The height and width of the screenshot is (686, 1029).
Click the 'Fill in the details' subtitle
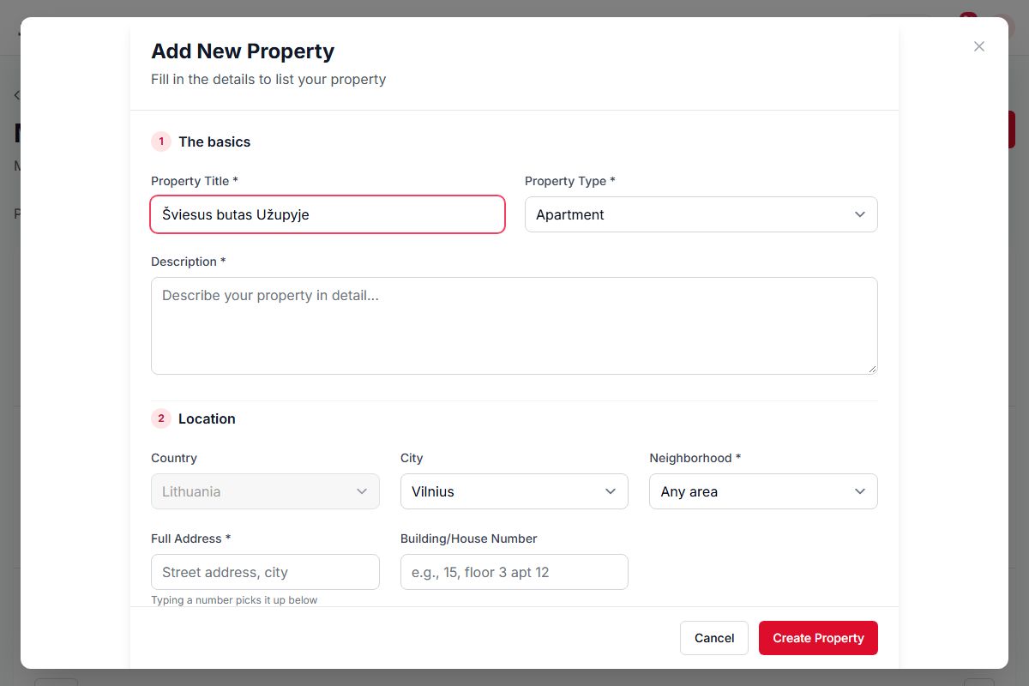(x=268, y=79)
